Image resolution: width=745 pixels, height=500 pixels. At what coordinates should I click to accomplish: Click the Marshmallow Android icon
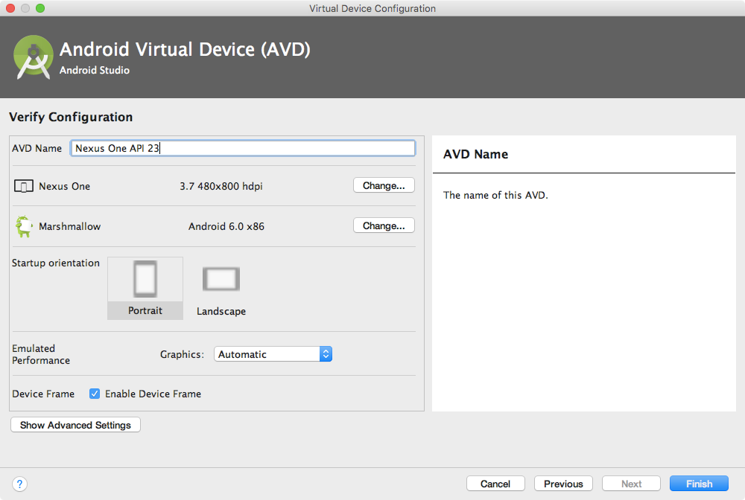click(23, 226)
